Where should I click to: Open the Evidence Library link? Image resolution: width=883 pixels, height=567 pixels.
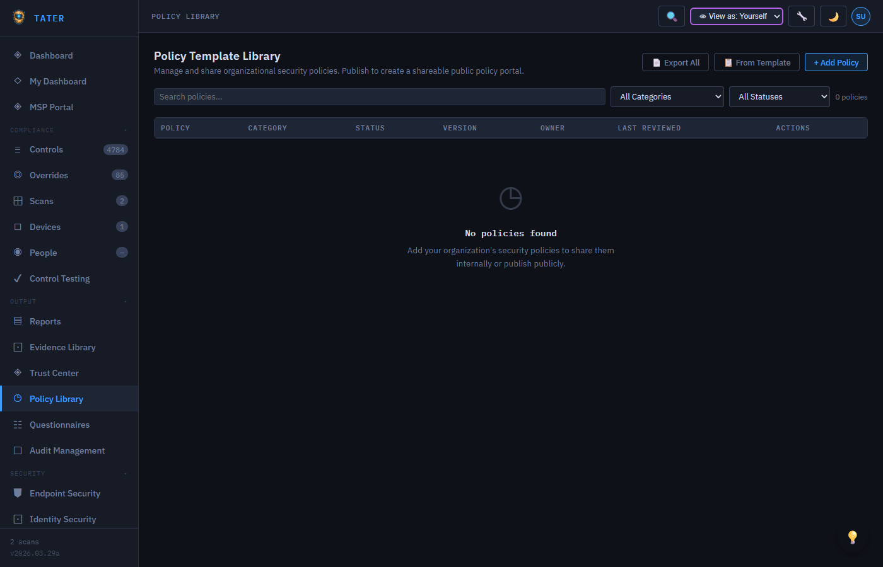pos(69,347)
